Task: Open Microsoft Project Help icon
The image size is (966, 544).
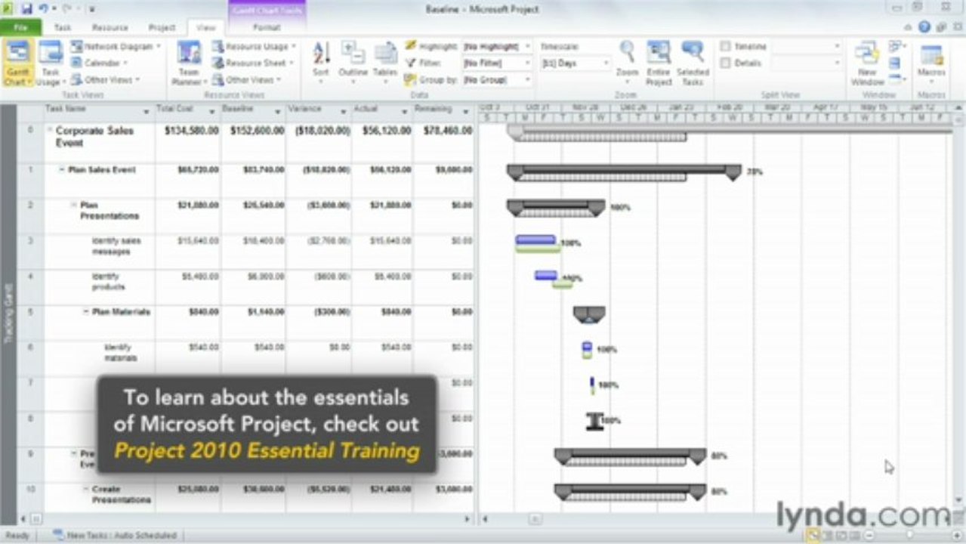Action: pyautogui.click(x=925, y=27)
